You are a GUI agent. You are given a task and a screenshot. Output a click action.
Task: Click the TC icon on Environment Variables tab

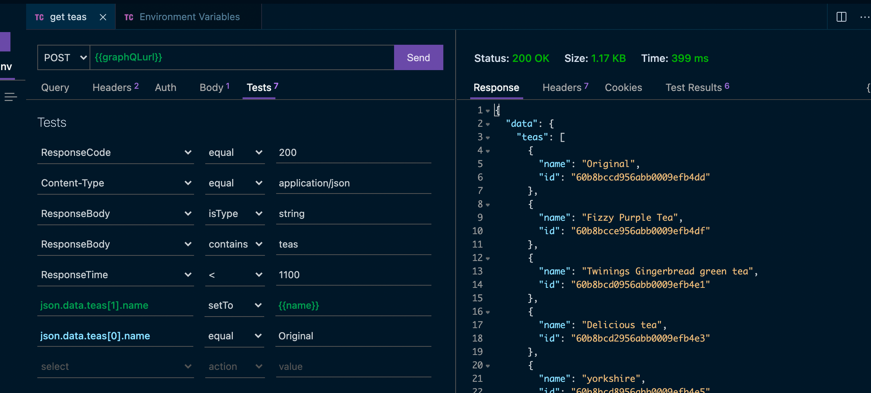[129, 17]
